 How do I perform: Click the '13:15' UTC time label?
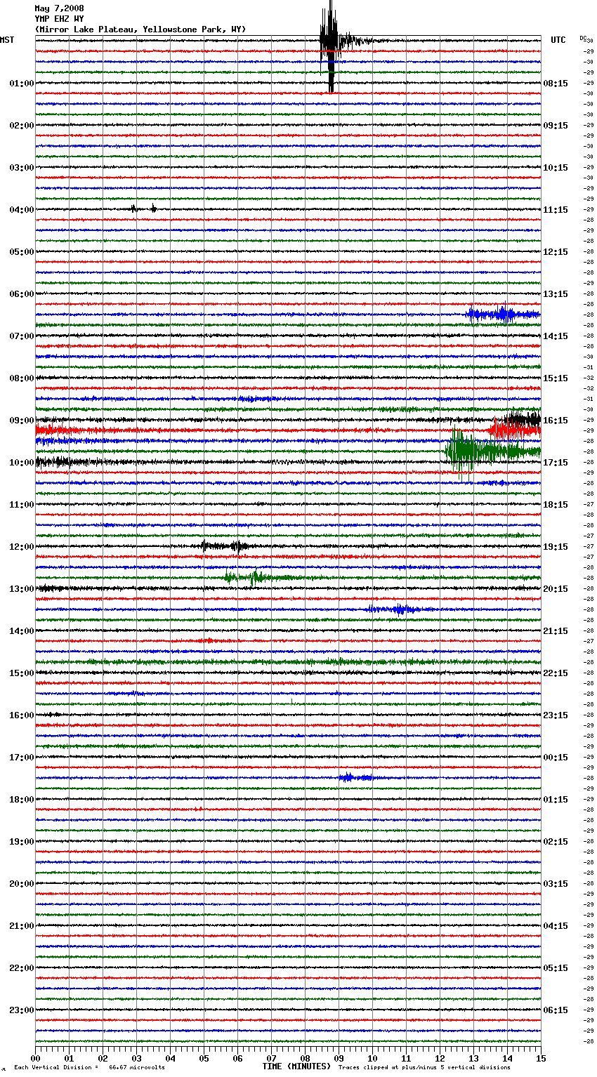[x=556, y=294]
